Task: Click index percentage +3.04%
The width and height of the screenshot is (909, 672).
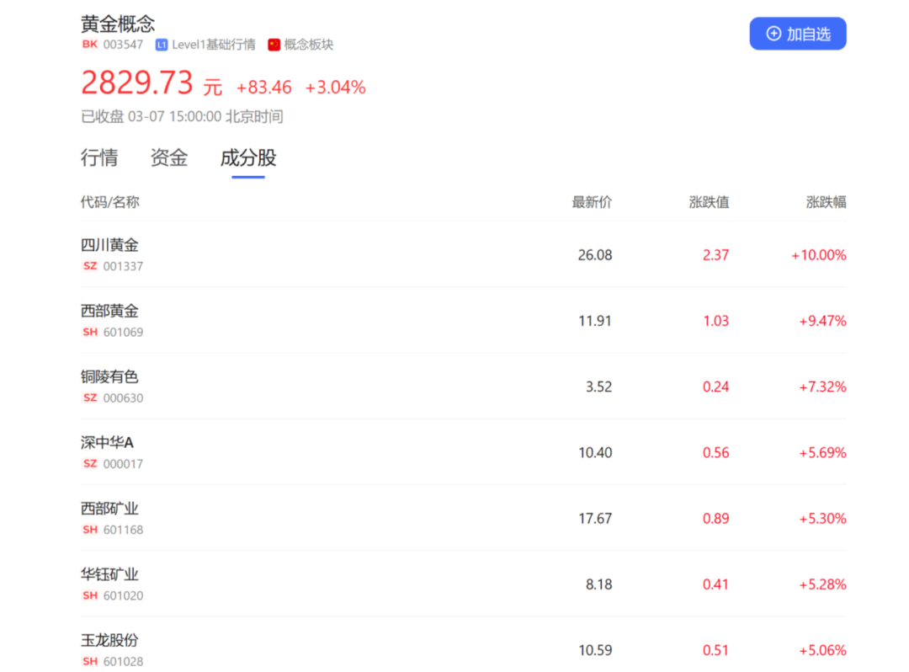Action: click(335, 88)
